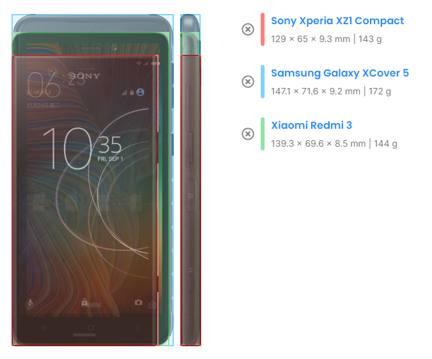The height and width of the screenshot is (359, 432).
Task: Click the phone side view image
Action: [190, 180]
